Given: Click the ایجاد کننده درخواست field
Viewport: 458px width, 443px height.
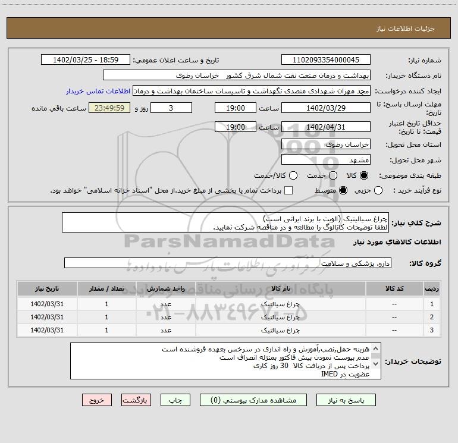Looking at the screenshot, I should pyautogui.click(x=252, y=90).
